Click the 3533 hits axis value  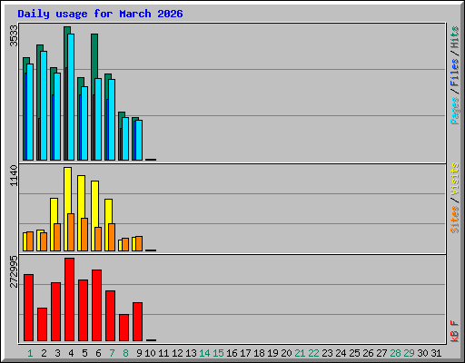[x=14, y=35]
